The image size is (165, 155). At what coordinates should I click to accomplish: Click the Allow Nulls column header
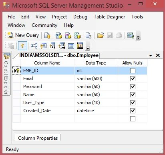click(x=133, y=63)
